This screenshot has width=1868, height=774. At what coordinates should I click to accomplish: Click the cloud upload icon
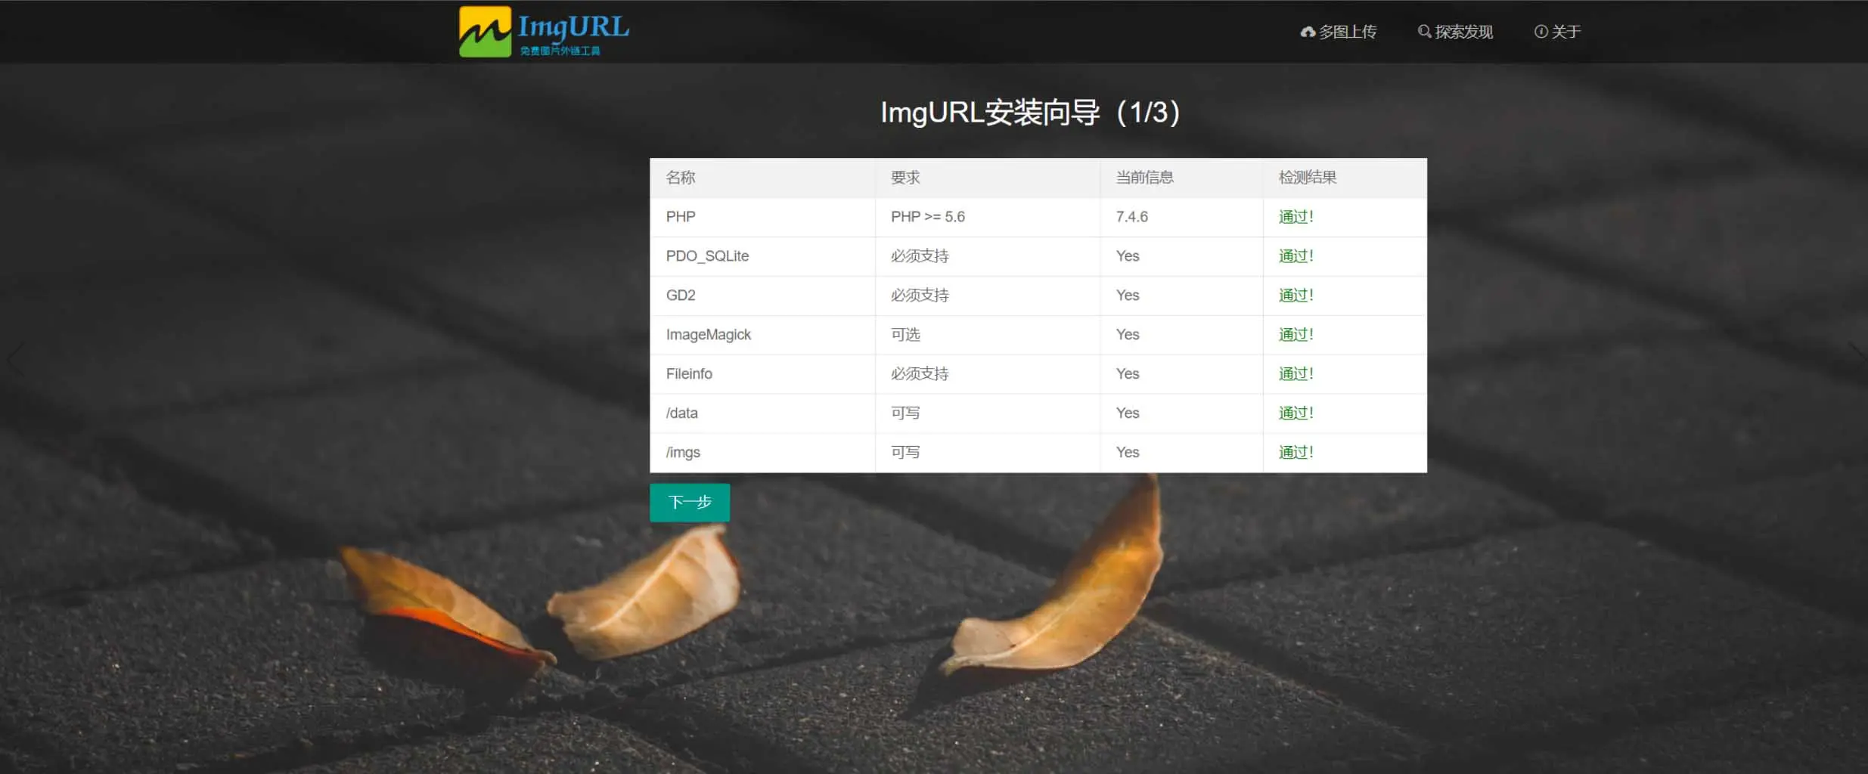[x=1307, y=32]
